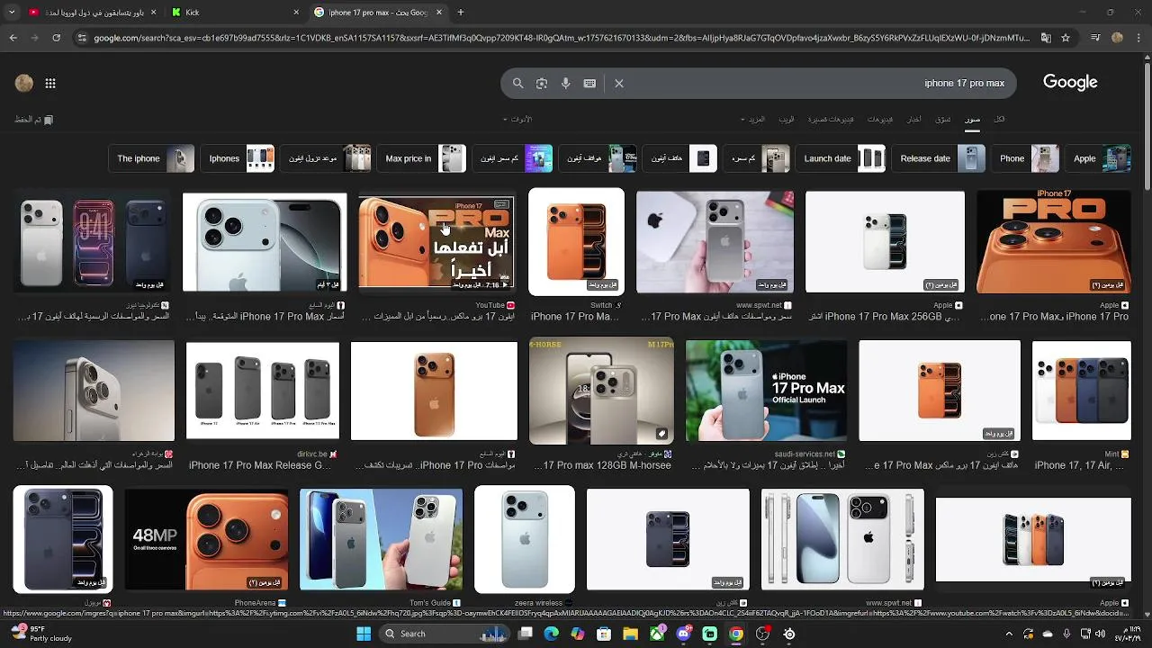
Task: Close the Kick tab
Action: pos(296,12)
